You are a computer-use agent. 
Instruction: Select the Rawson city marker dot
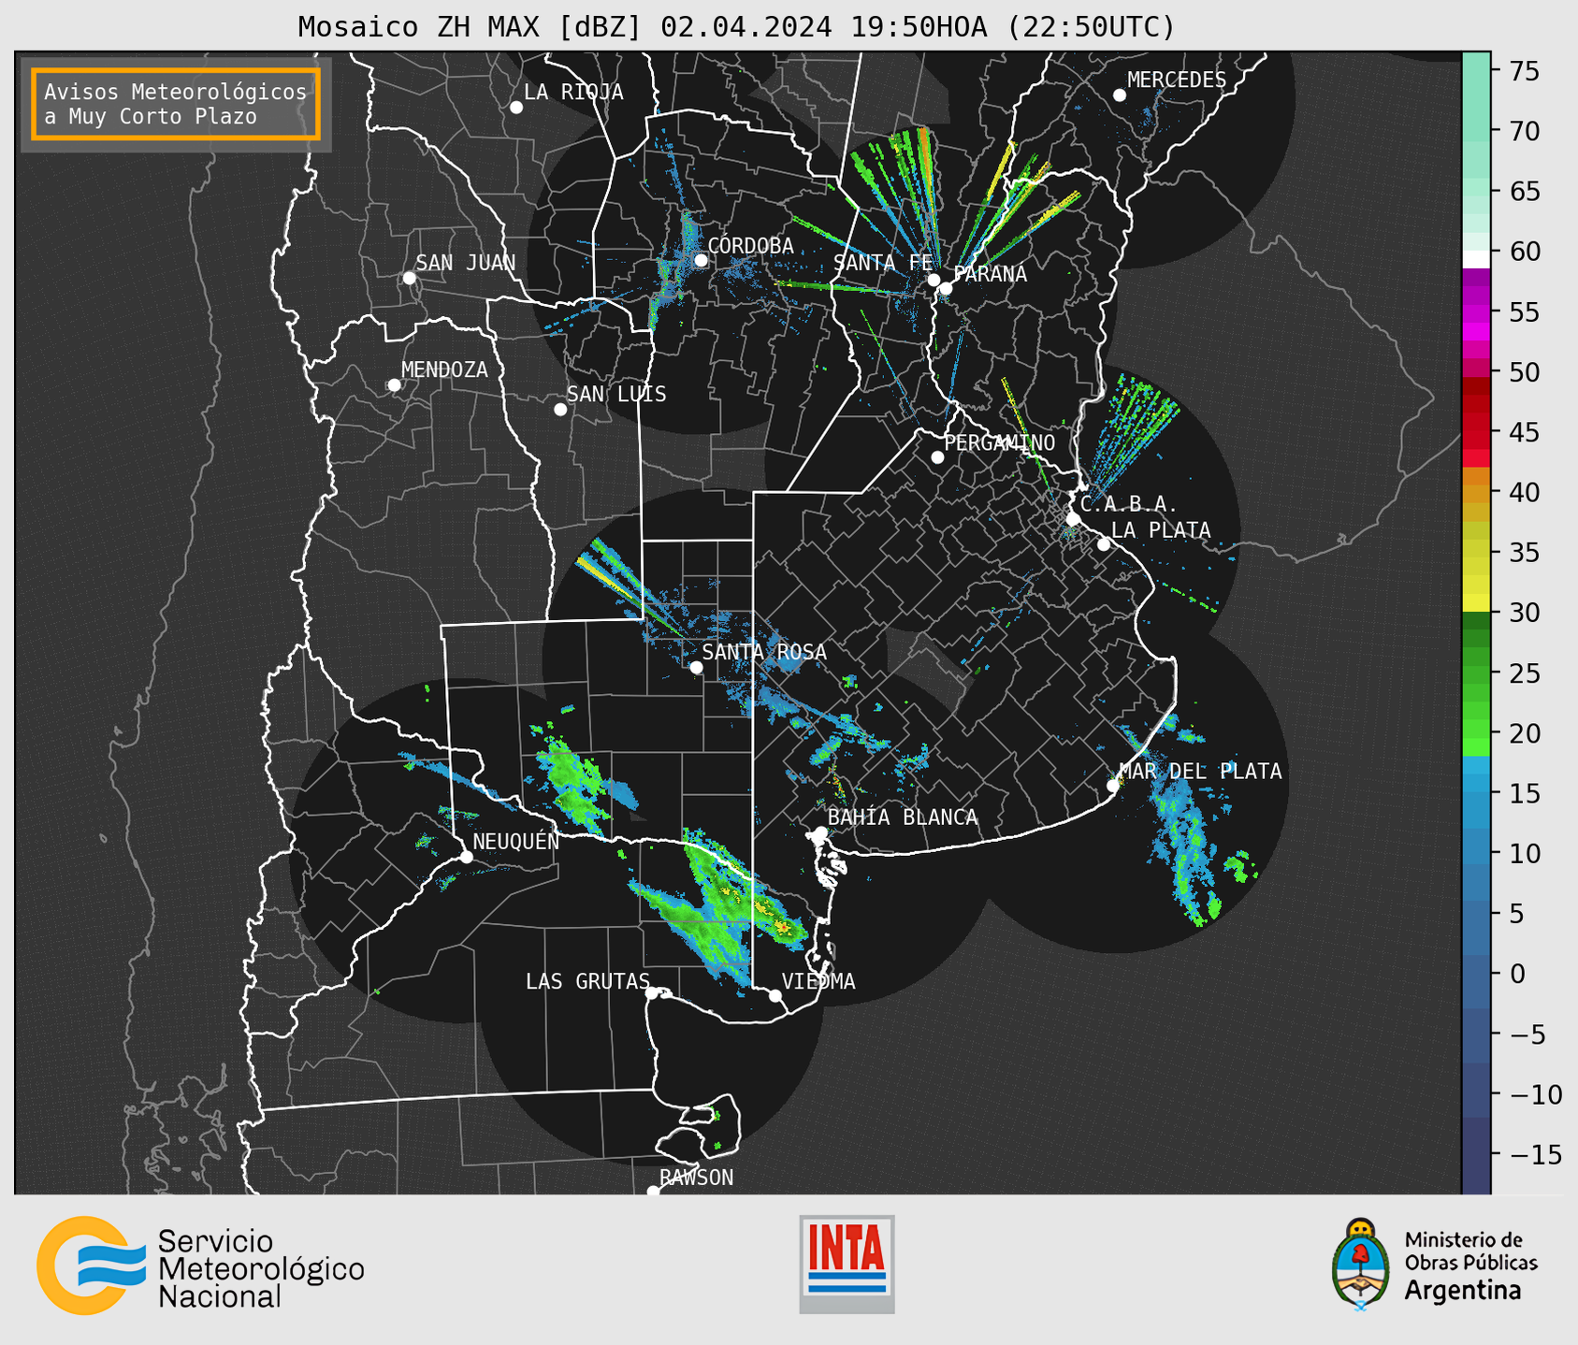(x=653, y=1191)
